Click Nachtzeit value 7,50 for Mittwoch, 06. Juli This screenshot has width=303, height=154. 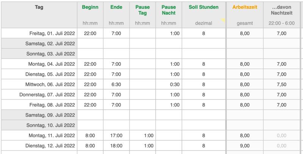pos(281,84)
